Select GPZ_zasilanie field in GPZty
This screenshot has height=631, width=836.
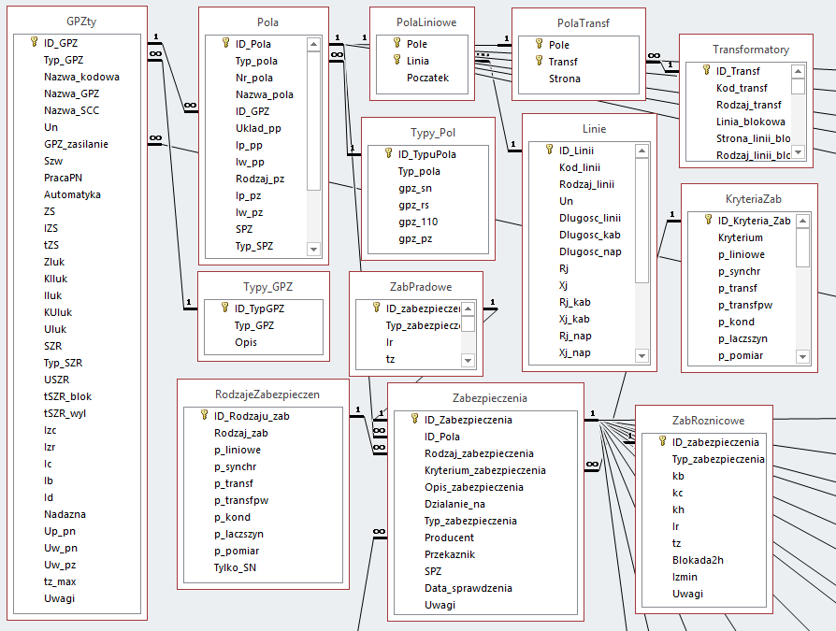(x=77, y=144)
